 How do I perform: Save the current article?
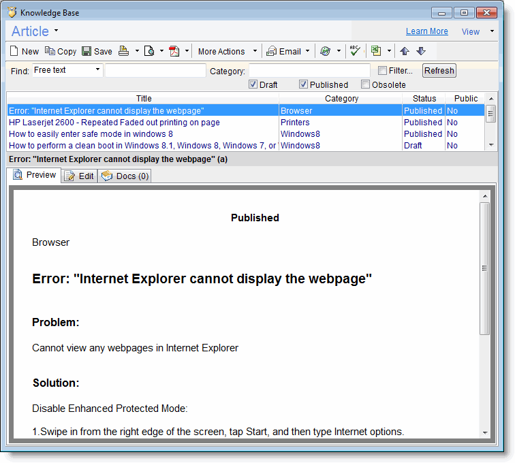pos(97,51)
